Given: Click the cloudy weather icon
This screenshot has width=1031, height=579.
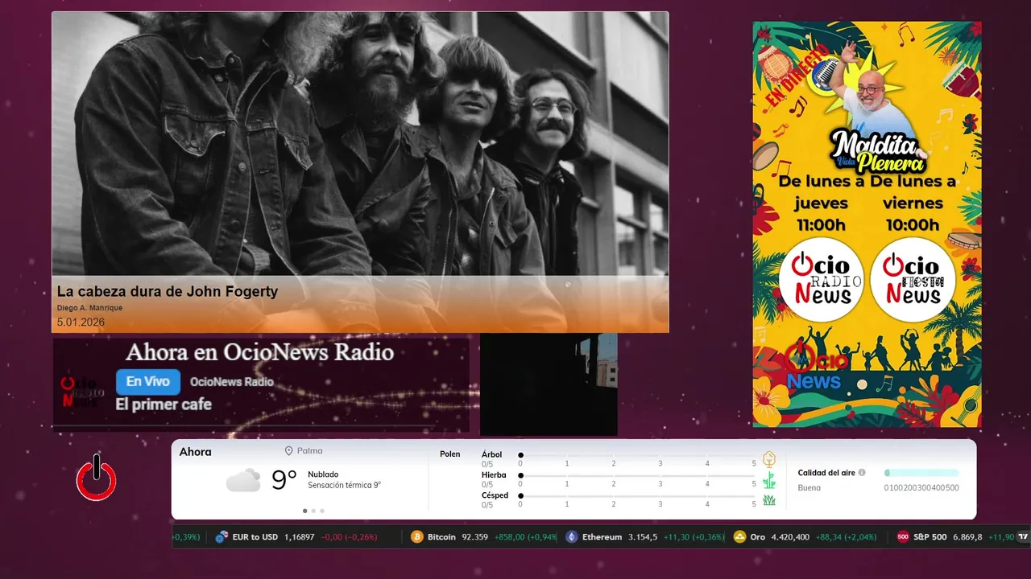Looking at the screenshot, I should pyautogui.click(x=243, y=480).
